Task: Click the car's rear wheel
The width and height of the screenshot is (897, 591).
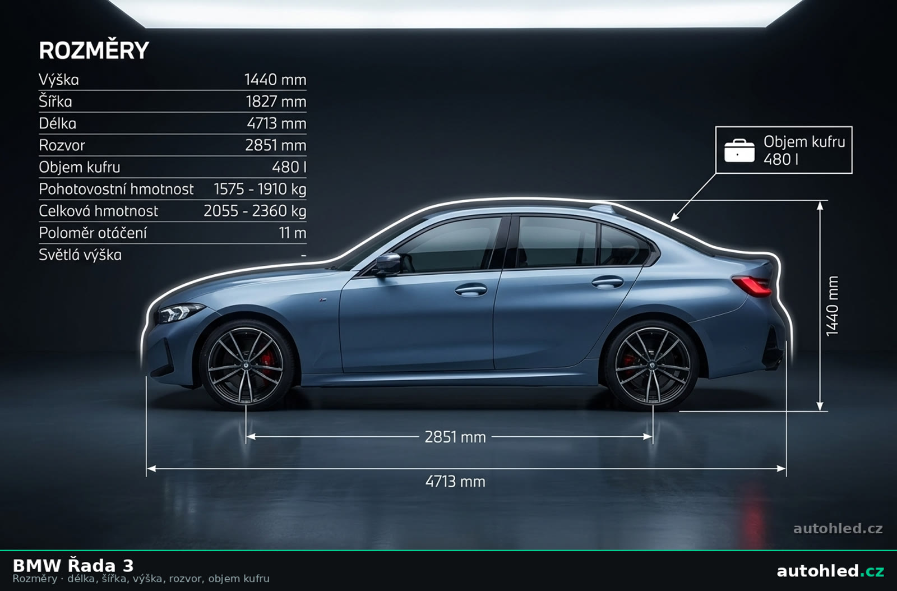Action: coord(653,365)
